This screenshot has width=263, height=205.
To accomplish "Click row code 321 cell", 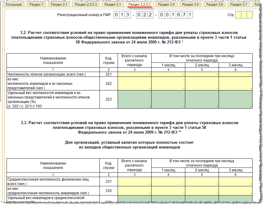I will click(x=108, y=74).
